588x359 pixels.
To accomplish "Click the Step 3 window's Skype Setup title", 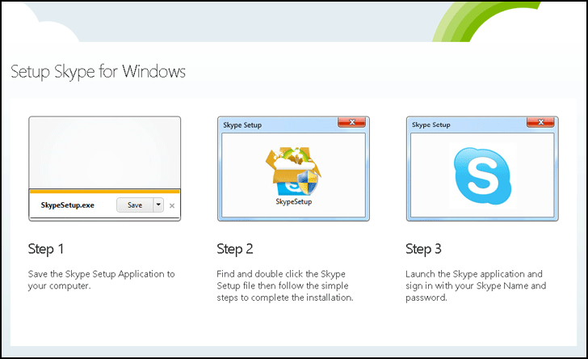I will (431, 125).
